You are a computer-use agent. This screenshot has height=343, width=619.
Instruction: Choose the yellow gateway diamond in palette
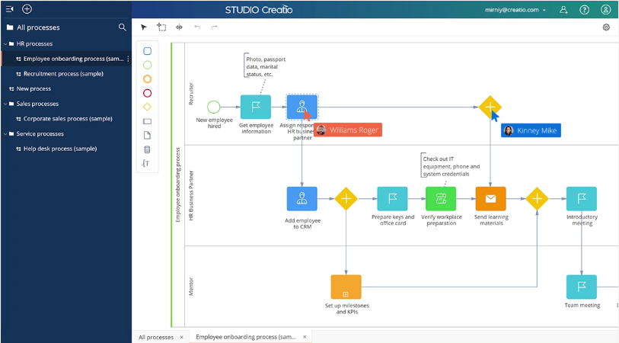click(x=147, y=107)
